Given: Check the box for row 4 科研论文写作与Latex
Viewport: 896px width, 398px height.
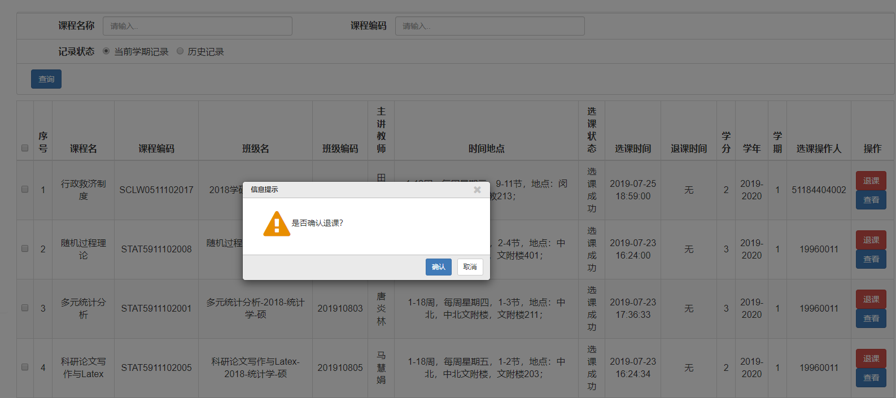Looking at the screenshot, I should pyautogui.click(x=25, y=368).
